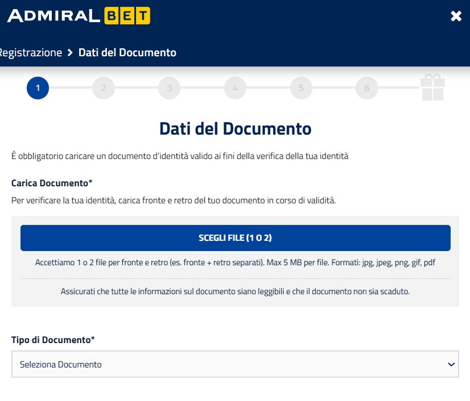Select step 1 circle in progress bar
The image size is (470, 401).
click(38, 88)
